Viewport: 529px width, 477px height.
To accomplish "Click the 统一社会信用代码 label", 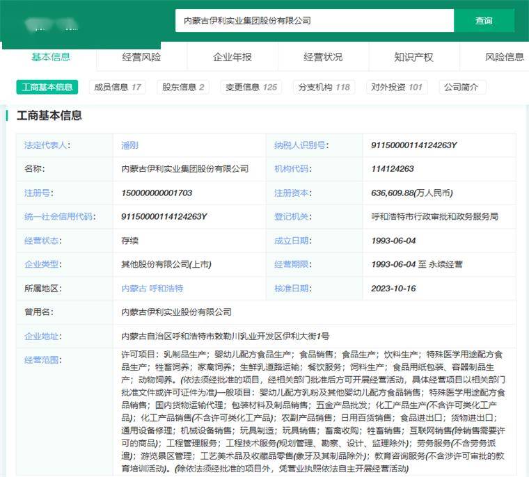I will point(60,217).
